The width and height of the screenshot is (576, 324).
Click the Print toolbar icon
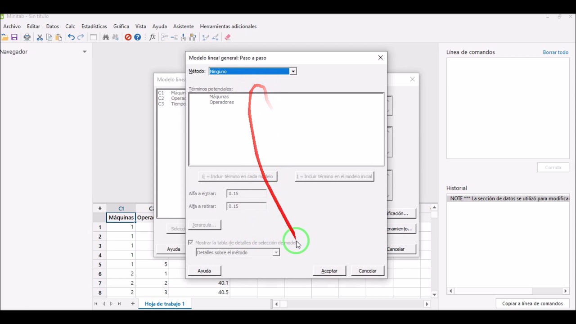[x=27, y=37]
